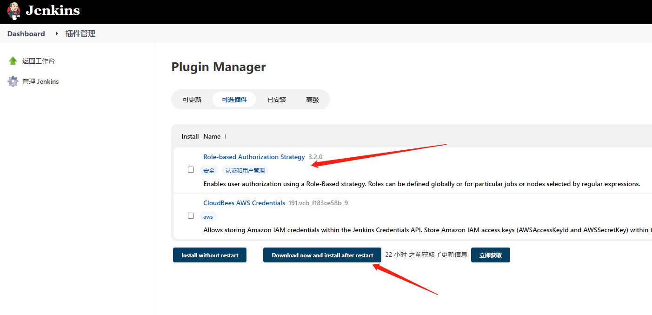Sort by the Name column header
Image resolution: width=652 pixels, height=315 pixels.
215,136
